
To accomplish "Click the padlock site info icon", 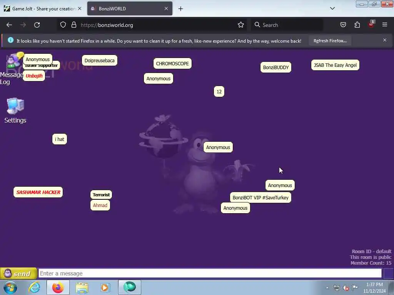I will tap(73, 25).
